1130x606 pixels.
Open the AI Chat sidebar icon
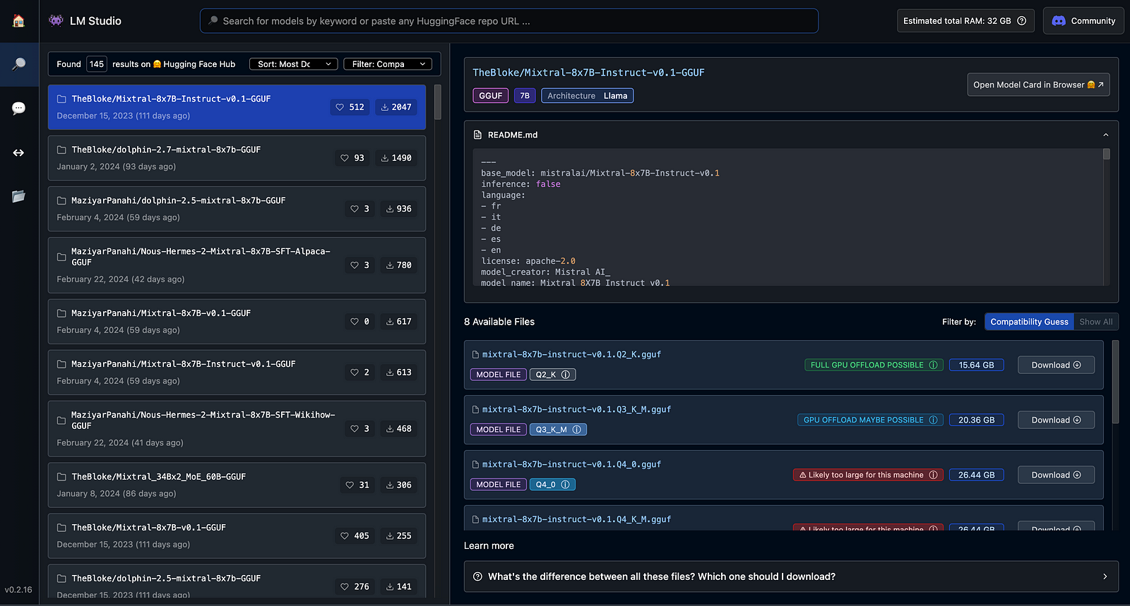point(19,108)
